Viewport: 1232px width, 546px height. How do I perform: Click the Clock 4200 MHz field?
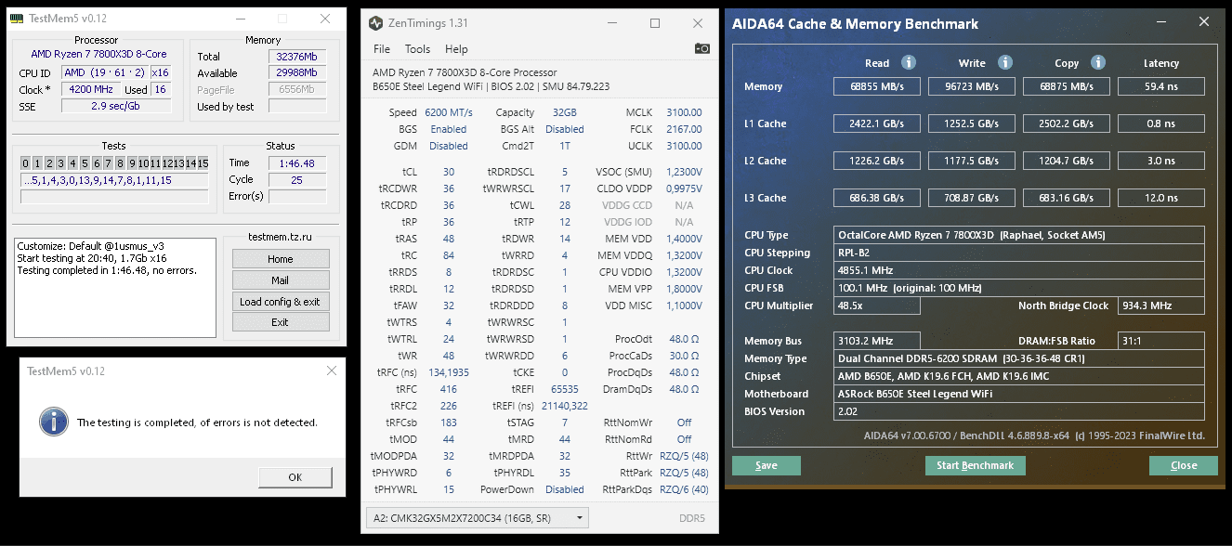pos(90,90)
